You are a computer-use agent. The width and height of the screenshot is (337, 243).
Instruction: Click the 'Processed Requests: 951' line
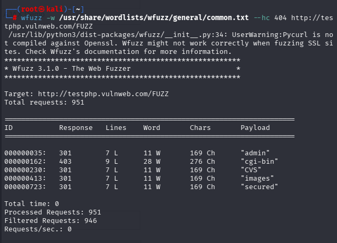53,212
